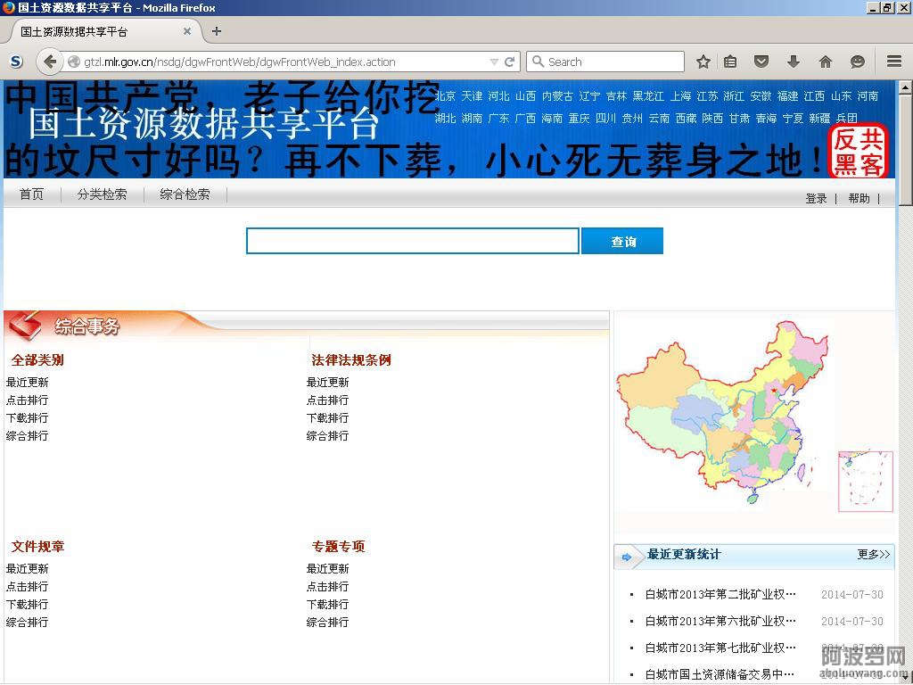Viewport: 913px width, 685px height.
Task: Open the bookmarks list icon
Action: click(730, 62)
